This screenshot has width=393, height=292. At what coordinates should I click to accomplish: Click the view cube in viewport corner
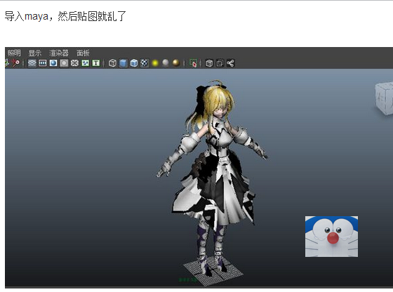click(384, 98)
